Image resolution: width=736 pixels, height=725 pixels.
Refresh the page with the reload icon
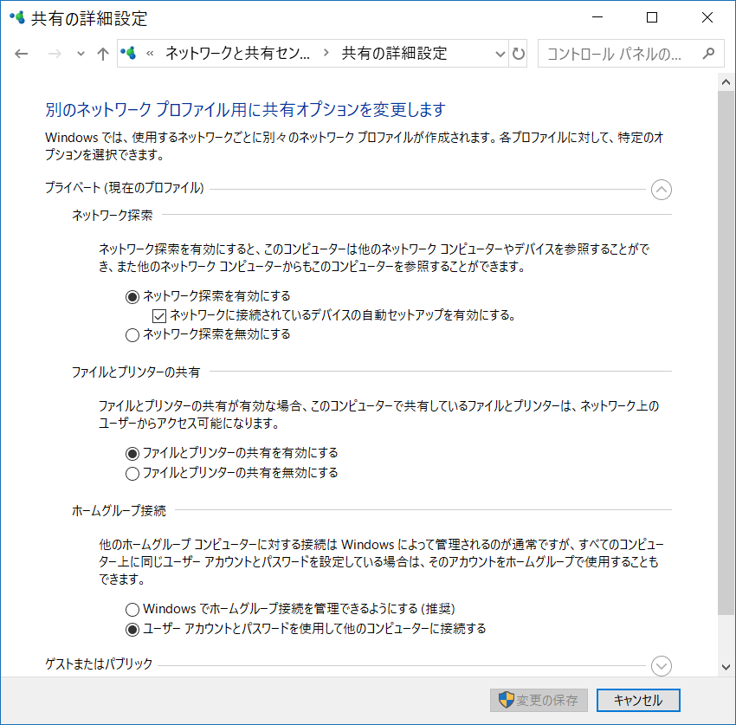[518, 54]
